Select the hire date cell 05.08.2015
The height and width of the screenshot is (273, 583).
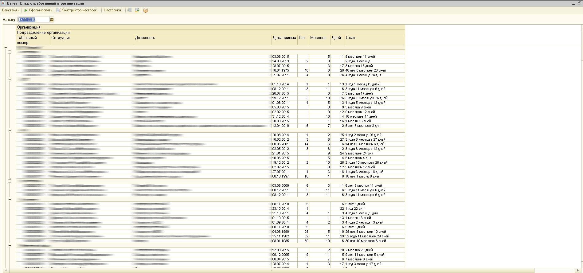(x=284, y=107)
